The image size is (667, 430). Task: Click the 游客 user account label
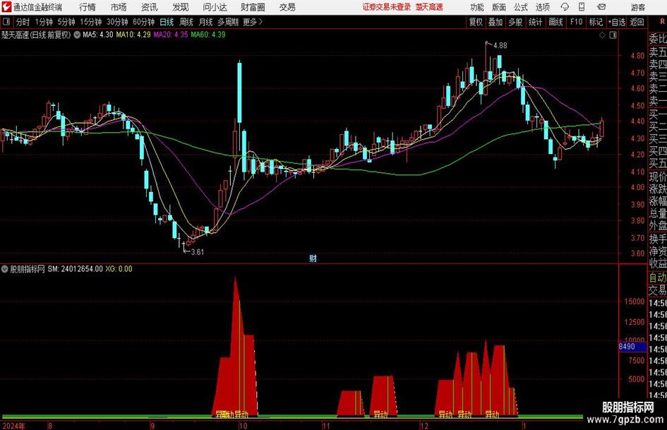coord(637,7)
